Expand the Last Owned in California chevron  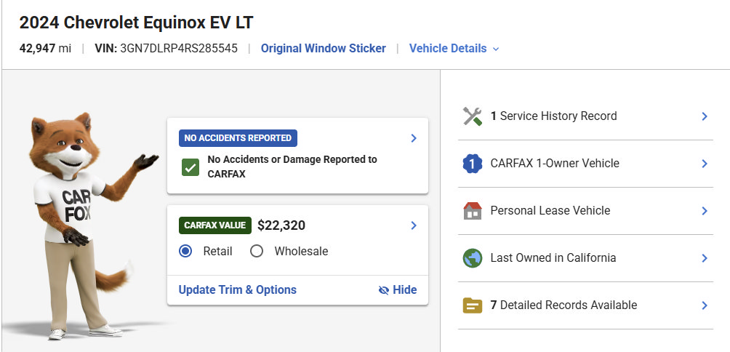coord(705,258)
